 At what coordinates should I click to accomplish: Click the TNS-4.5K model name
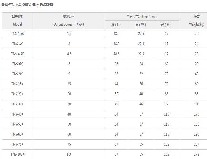click(x=17, y=54)
